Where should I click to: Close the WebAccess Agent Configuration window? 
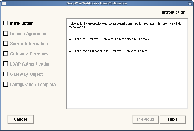[190, 4]
